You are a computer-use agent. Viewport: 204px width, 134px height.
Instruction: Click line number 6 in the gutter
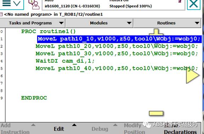(1, 76)
